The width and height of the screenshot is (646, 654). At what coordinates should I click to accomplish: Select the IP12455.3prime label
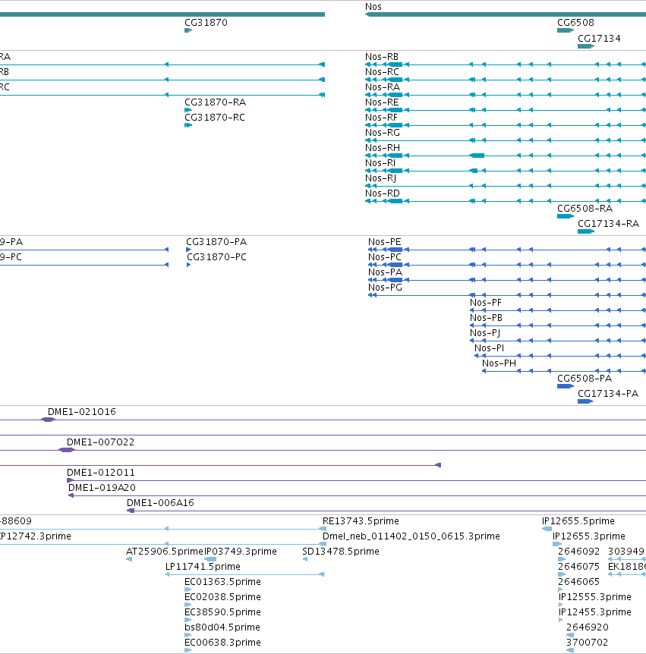pos(595,612)
